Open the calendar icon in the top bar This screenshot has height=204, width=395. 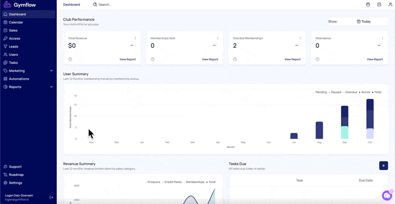click(368, 4)
